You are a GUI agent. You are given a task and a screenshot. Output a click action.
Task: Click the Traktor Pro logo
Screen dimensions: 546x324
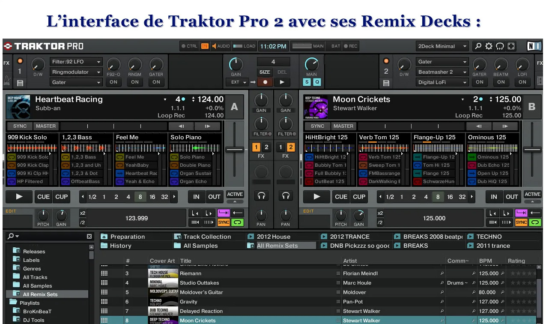click(x=44, y=46)
